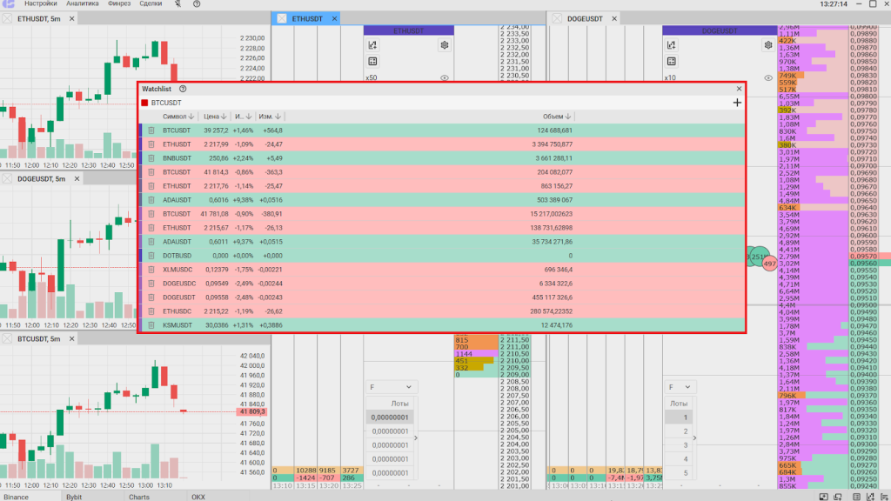Click red color swatch next to BTCUSDT

tap(144, 103)
